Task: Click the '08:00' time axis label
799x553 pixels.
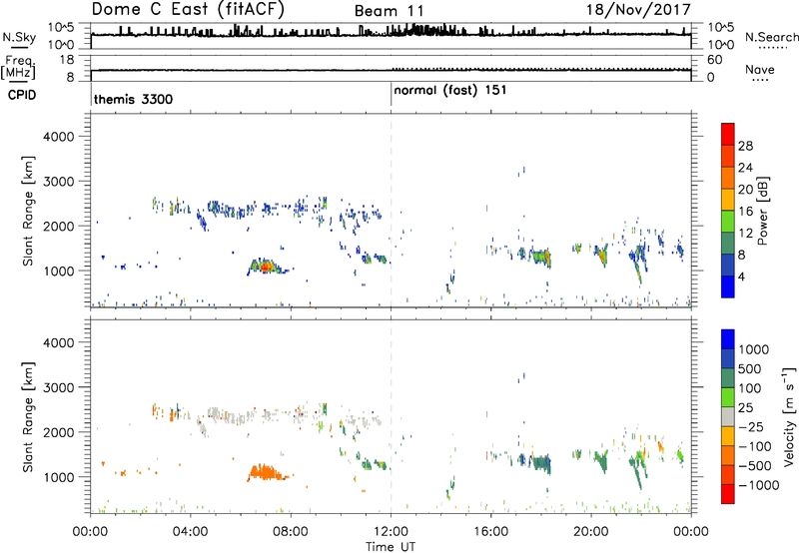Action: pos(291,532)
